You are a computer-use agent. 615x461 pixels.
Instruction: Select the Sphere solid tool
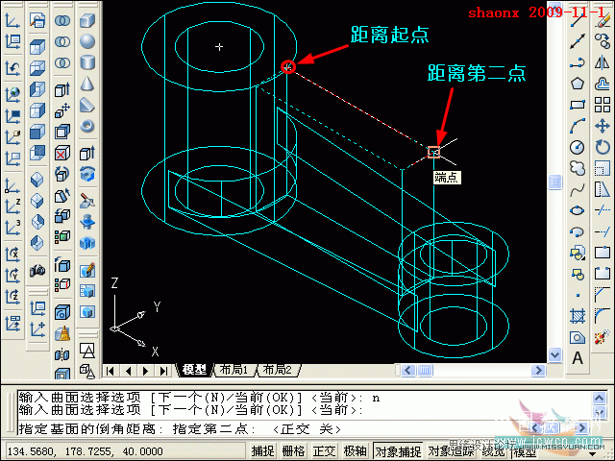click(x=87, y=41)
